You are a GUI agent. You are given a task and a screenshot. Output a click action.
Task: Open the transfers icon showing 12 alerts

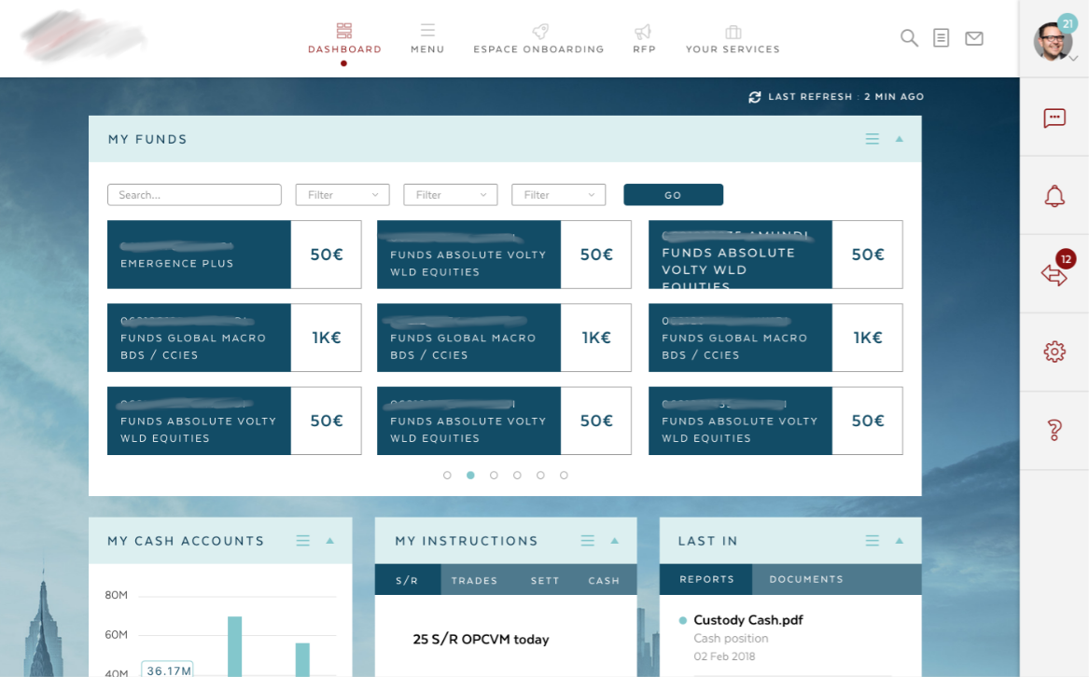pos(1054,273)
